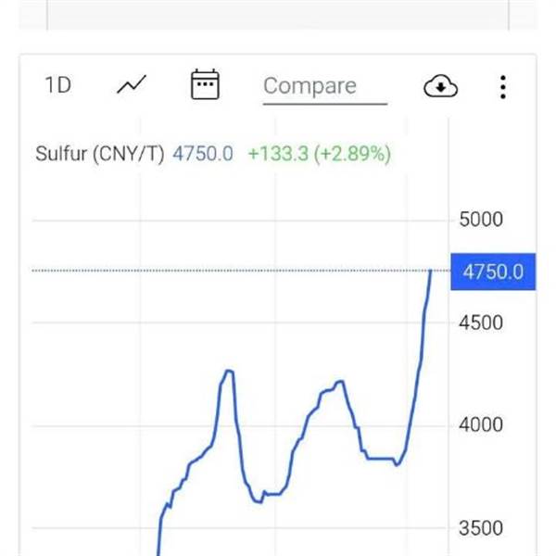This screenshot has width=556, height=556.
Task: Open the three-dot more options menu
Action: [502, 86]
